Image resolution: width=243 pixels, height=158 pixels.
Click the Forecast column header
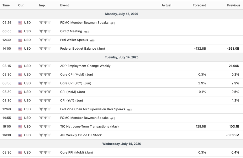pyautogui.click(x=199, y=5)
